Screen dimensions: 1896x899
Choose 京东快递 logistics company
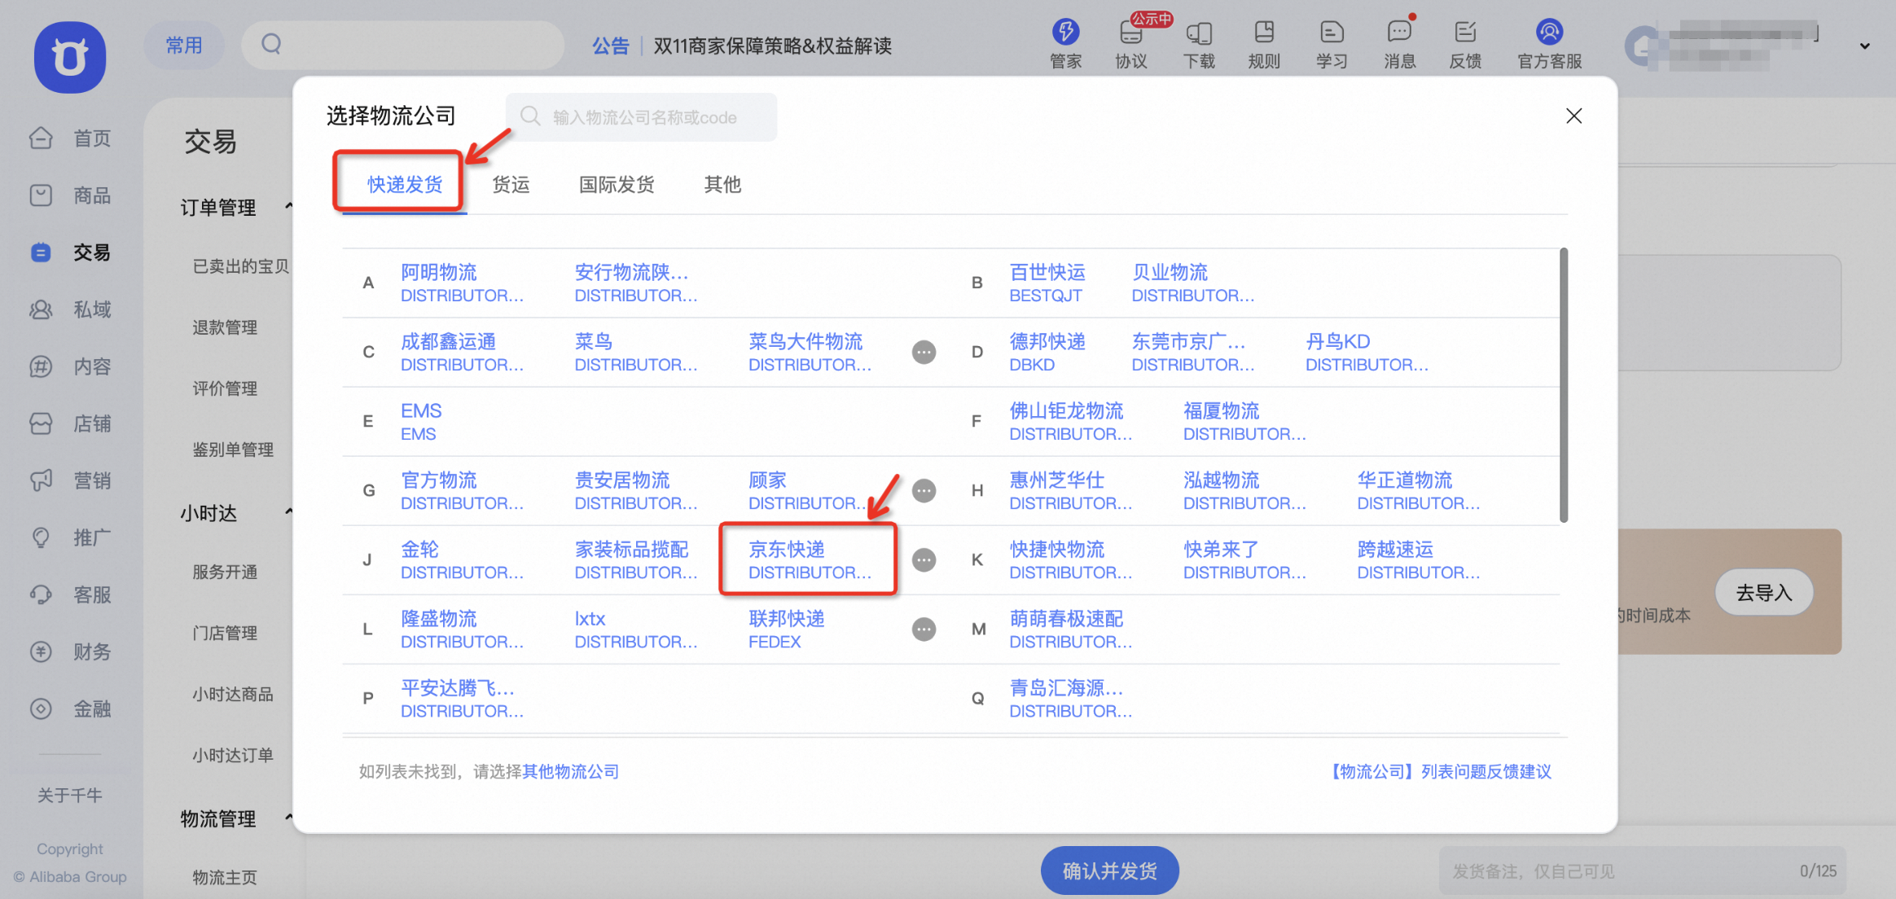tap(810, 560)
